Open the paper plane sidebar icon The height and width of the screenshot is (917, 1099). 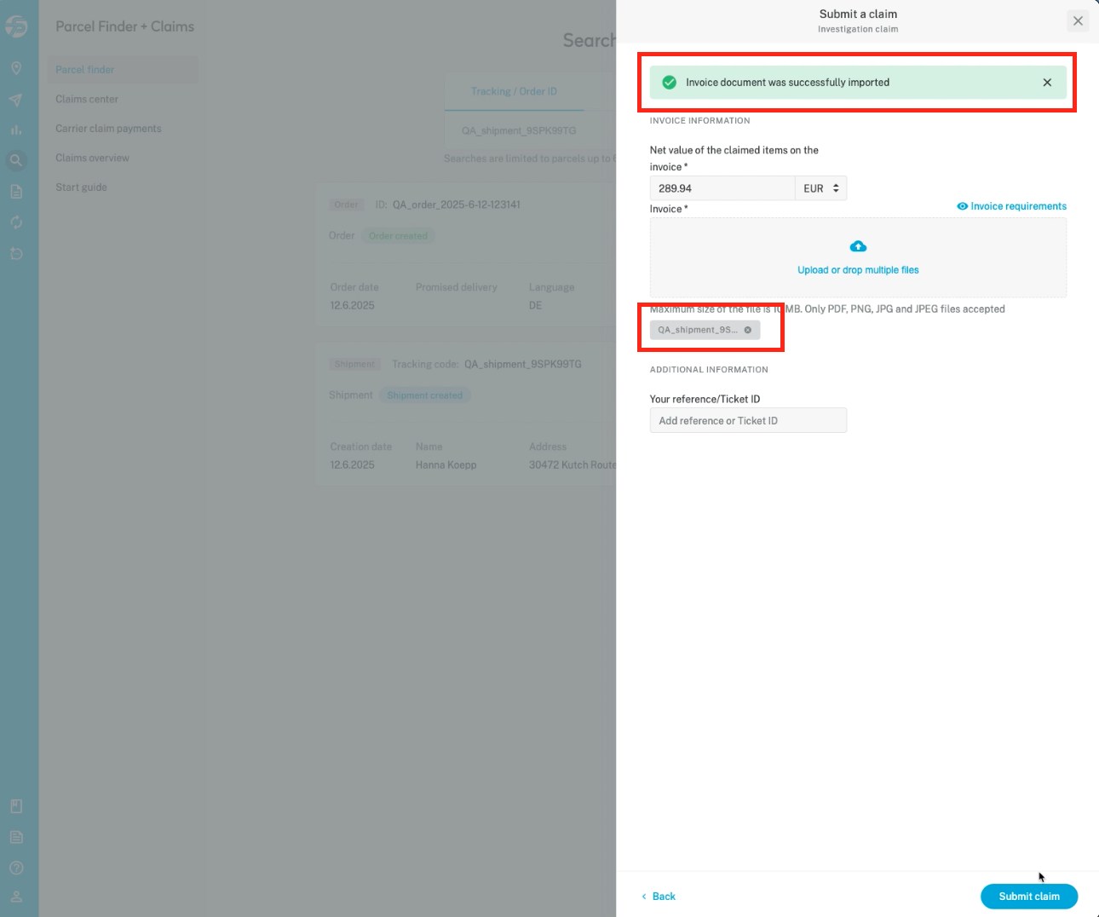16,100
